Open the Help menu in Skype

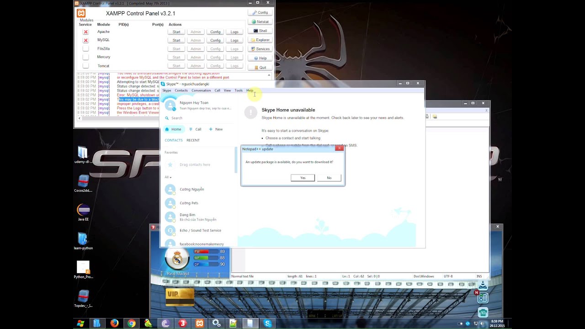pyautogui.click(x=250, y=90)
